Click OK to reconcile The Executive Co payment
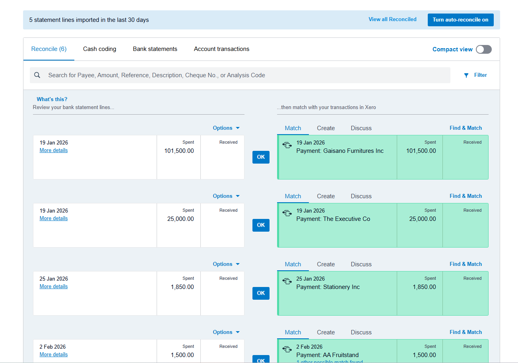 (261, 225)
